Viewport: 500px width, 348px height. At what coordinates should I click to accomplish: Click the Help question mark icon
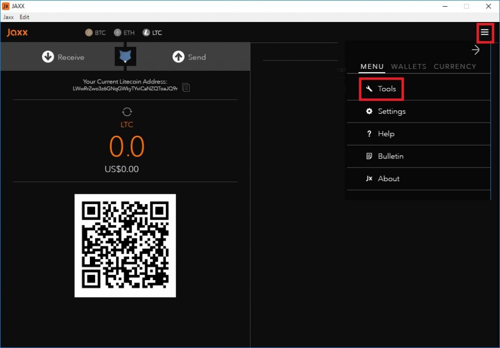click(369, 134)
